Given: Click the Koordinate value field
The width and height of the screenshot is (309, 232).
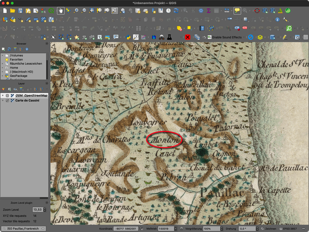Looking at the screenshot, I should pyautogui.click(x=125, y=229).
